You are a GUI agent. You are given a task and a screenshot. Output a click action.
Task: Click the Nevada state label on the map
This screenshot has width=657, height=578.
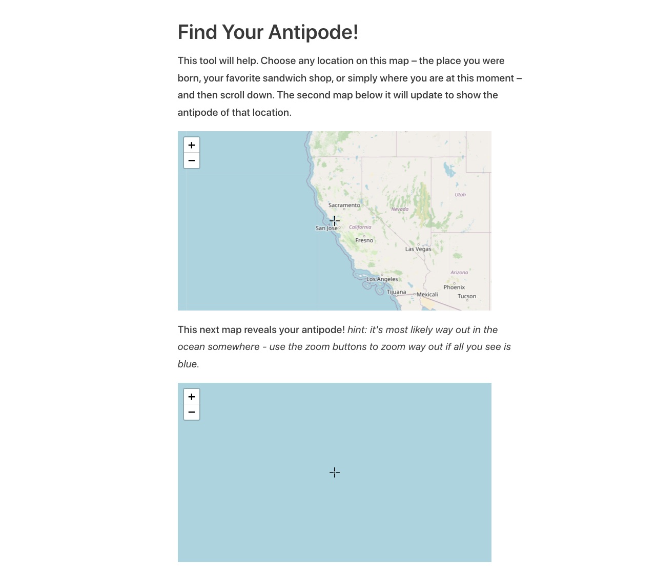tap(400, 209)
